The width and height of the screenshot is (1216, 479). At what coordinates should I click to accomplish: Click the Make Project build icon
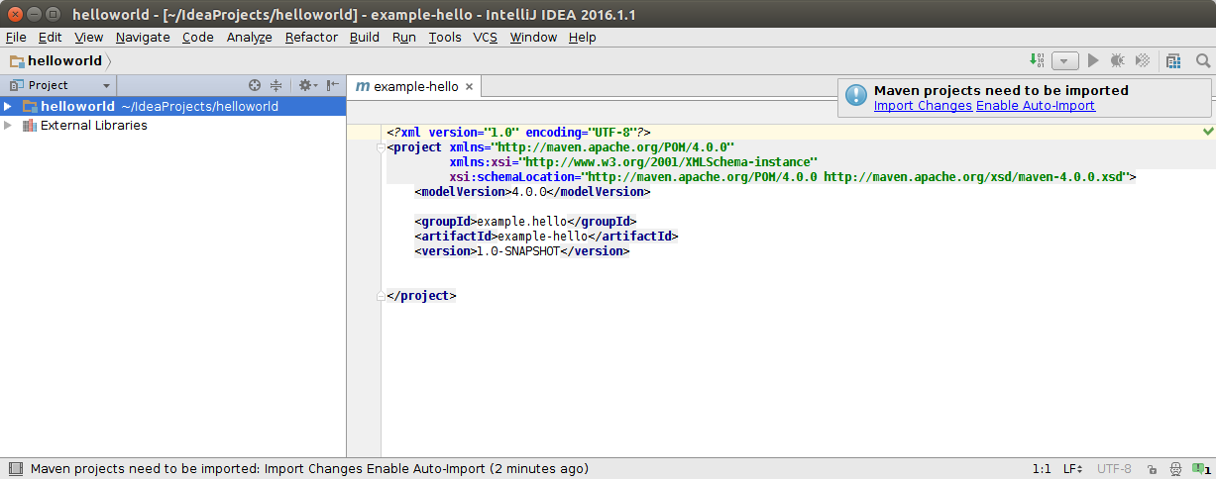click(1037, 60)
